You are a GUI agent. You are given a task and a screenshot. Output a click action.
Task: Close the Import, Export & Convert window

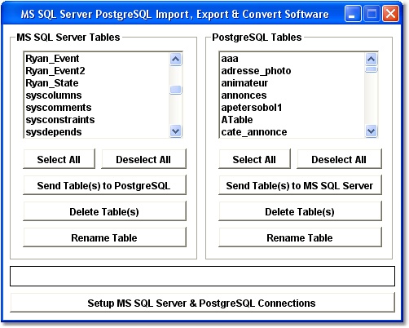(x=390, y=13)
